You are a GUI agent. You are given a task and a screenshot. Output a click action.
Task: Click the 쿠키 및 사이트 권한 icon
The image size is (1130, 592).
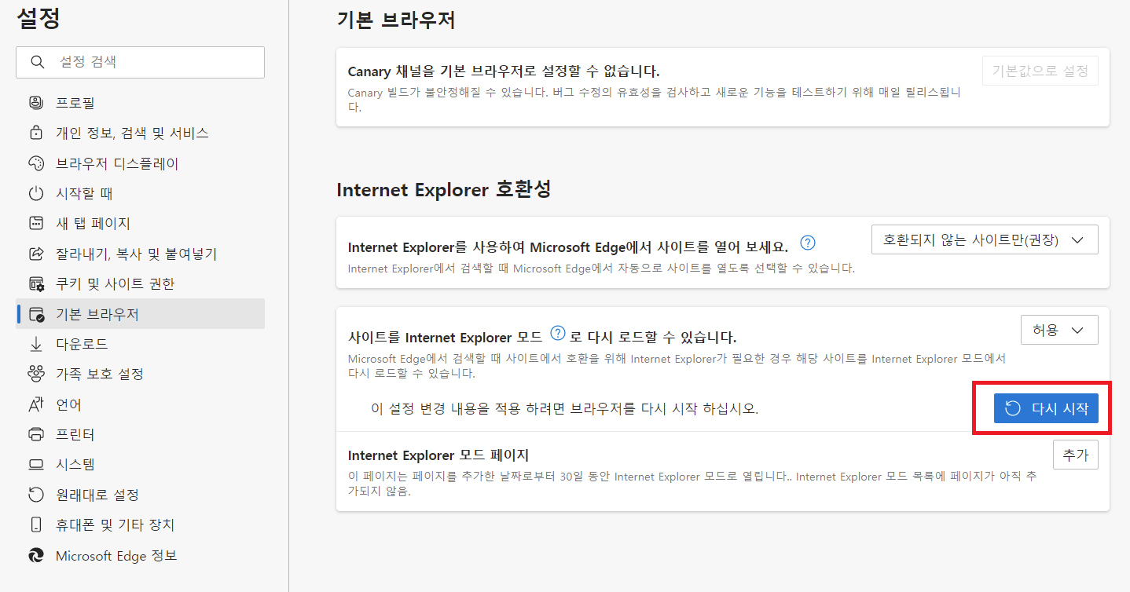coord(36,283)
